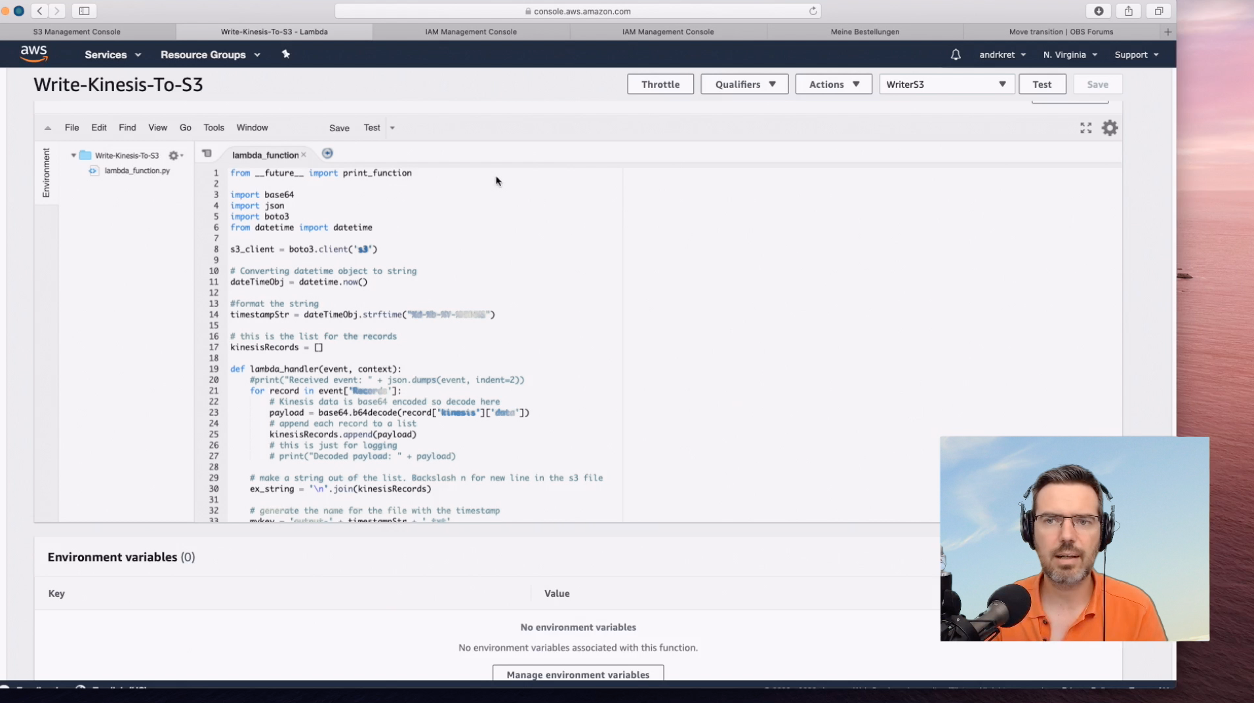Switch to first IAM Management Console tab
The image size is (1254, 703).
pyautogui.click(x=471, y=31)
